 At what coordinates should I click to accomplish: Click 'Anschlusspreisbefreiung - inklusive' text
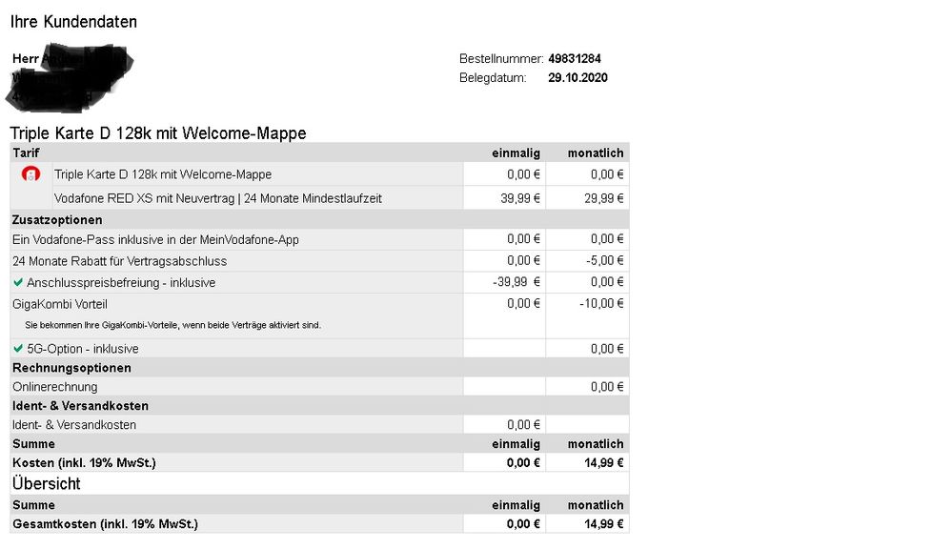click(121, 282)
